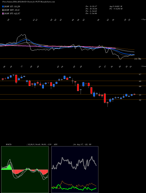Screen dimensions: 146x193
Task: Click the 'Pre L: 54.63' value
Action: [91, 11]
